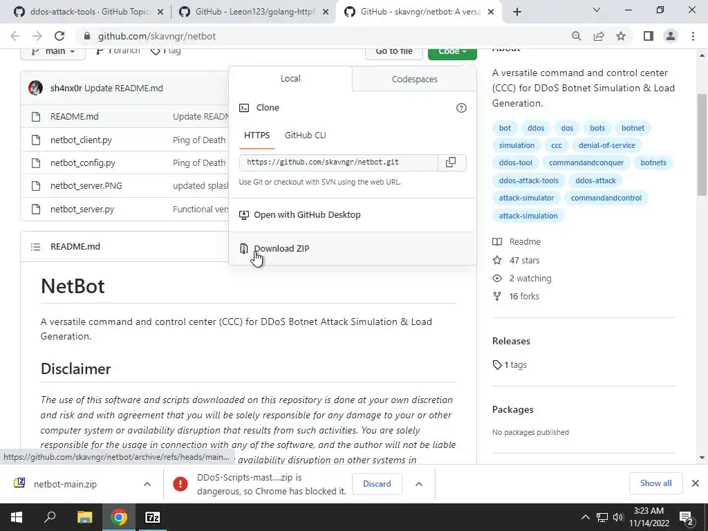Click the README.md outline list icon
Screen dimensions: 708x531
tap(35, 247)
